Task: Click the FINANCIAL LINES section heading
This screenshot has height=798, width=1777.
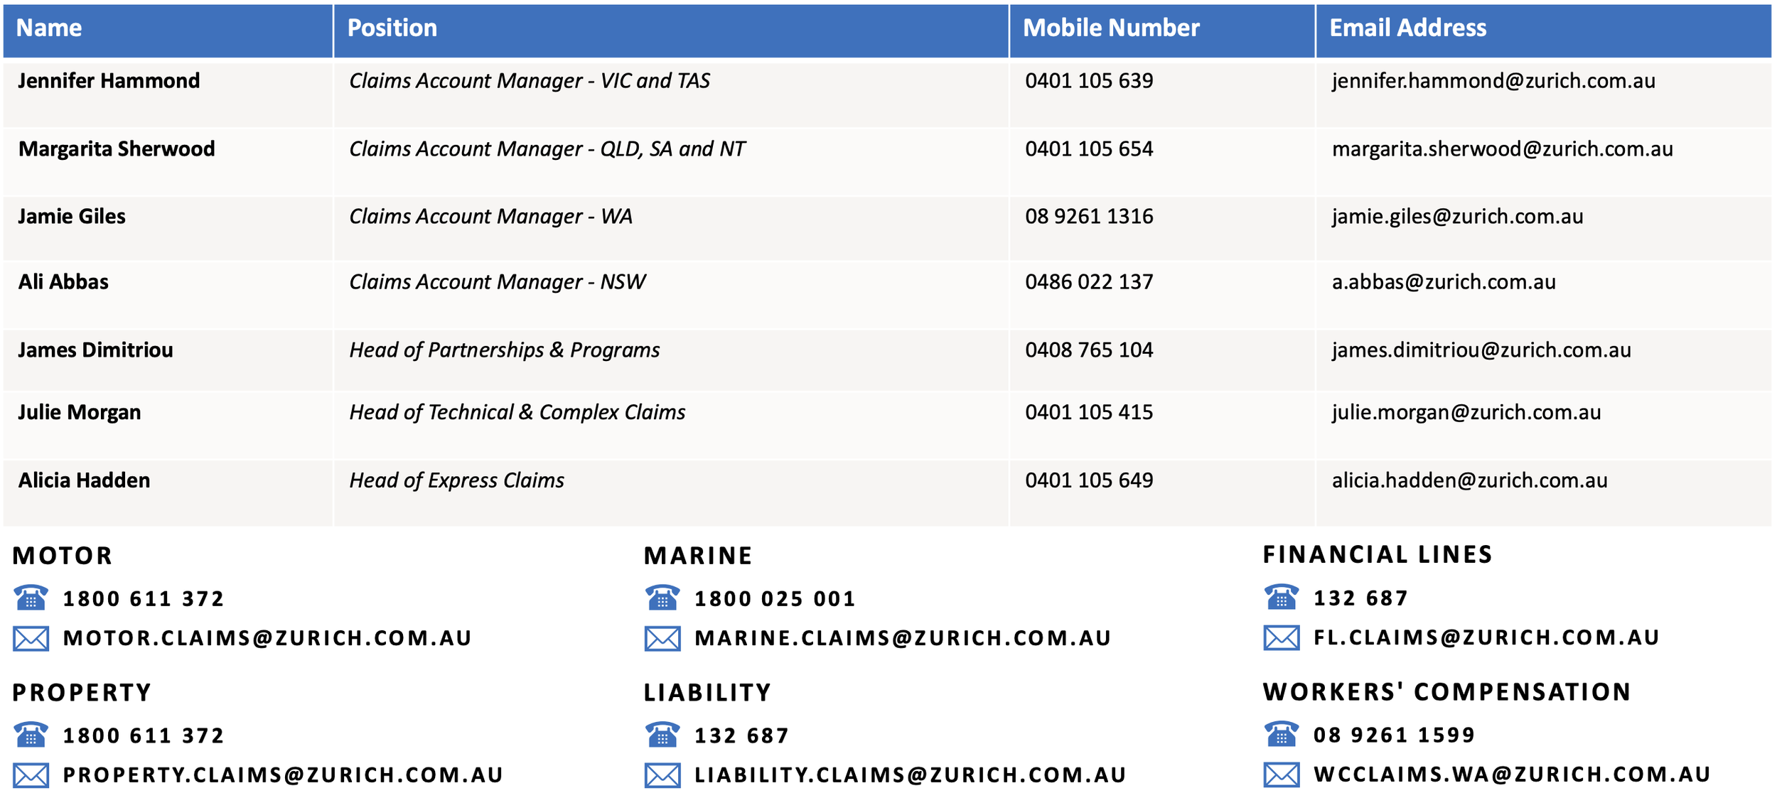Action: pos(1378,555)
